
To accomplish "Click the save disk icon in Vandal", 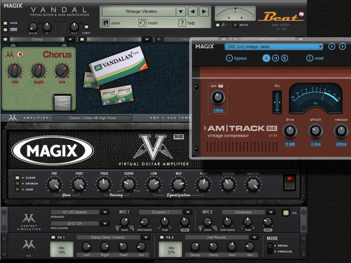I will (x=106, y=23).
